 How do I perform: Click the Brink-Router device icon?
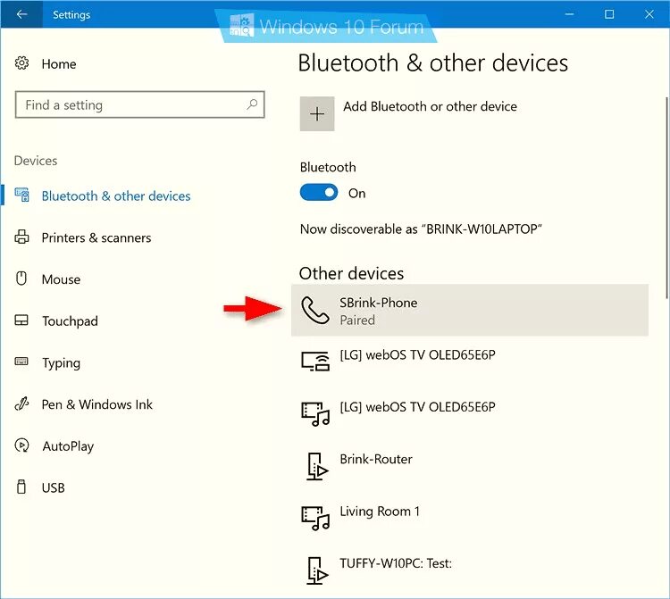(317, 466)
